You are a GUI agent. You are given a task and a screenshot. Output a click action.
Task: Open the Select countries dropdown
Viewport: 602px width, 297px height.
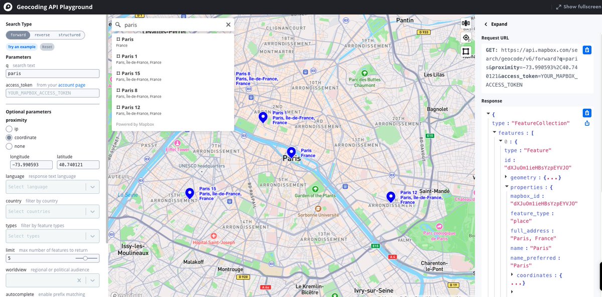(x=53, y=211)
